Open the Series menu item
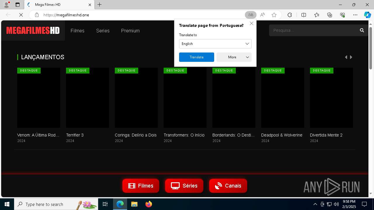 pyautogui.click(x=103, y=31)
